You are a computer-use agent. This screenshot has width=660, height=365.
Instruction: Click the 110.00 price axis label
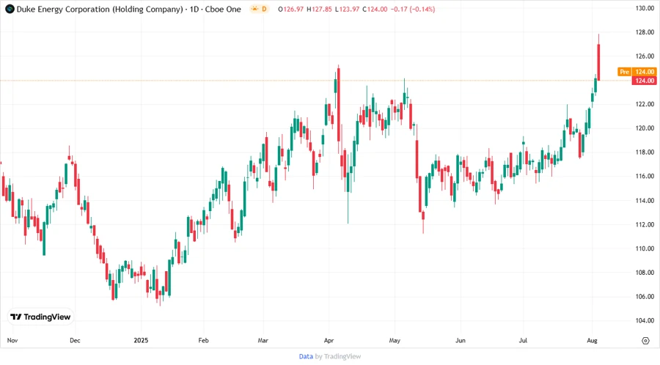coord(645,248)
